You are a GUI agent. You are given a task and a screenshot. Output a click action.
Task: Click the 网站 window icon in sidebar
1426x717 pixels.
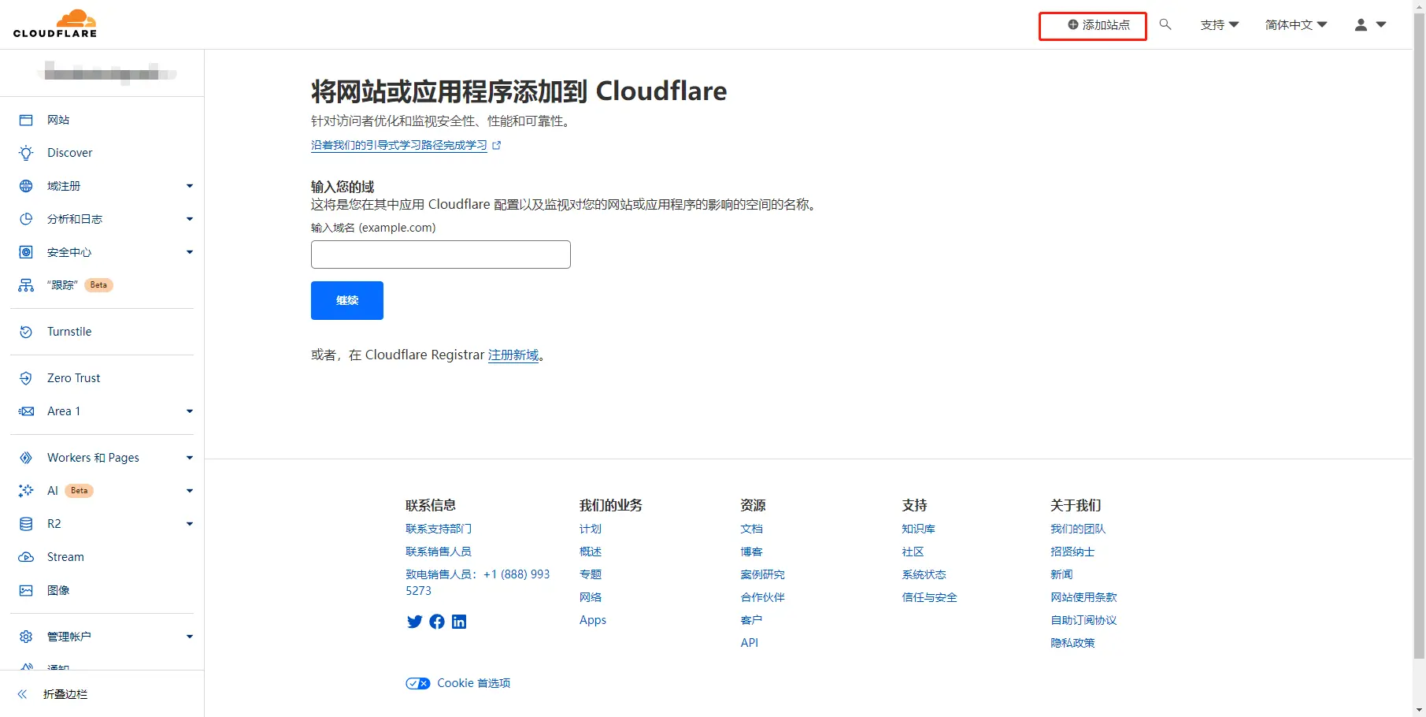pyautogui.click(x=26, y=120)
